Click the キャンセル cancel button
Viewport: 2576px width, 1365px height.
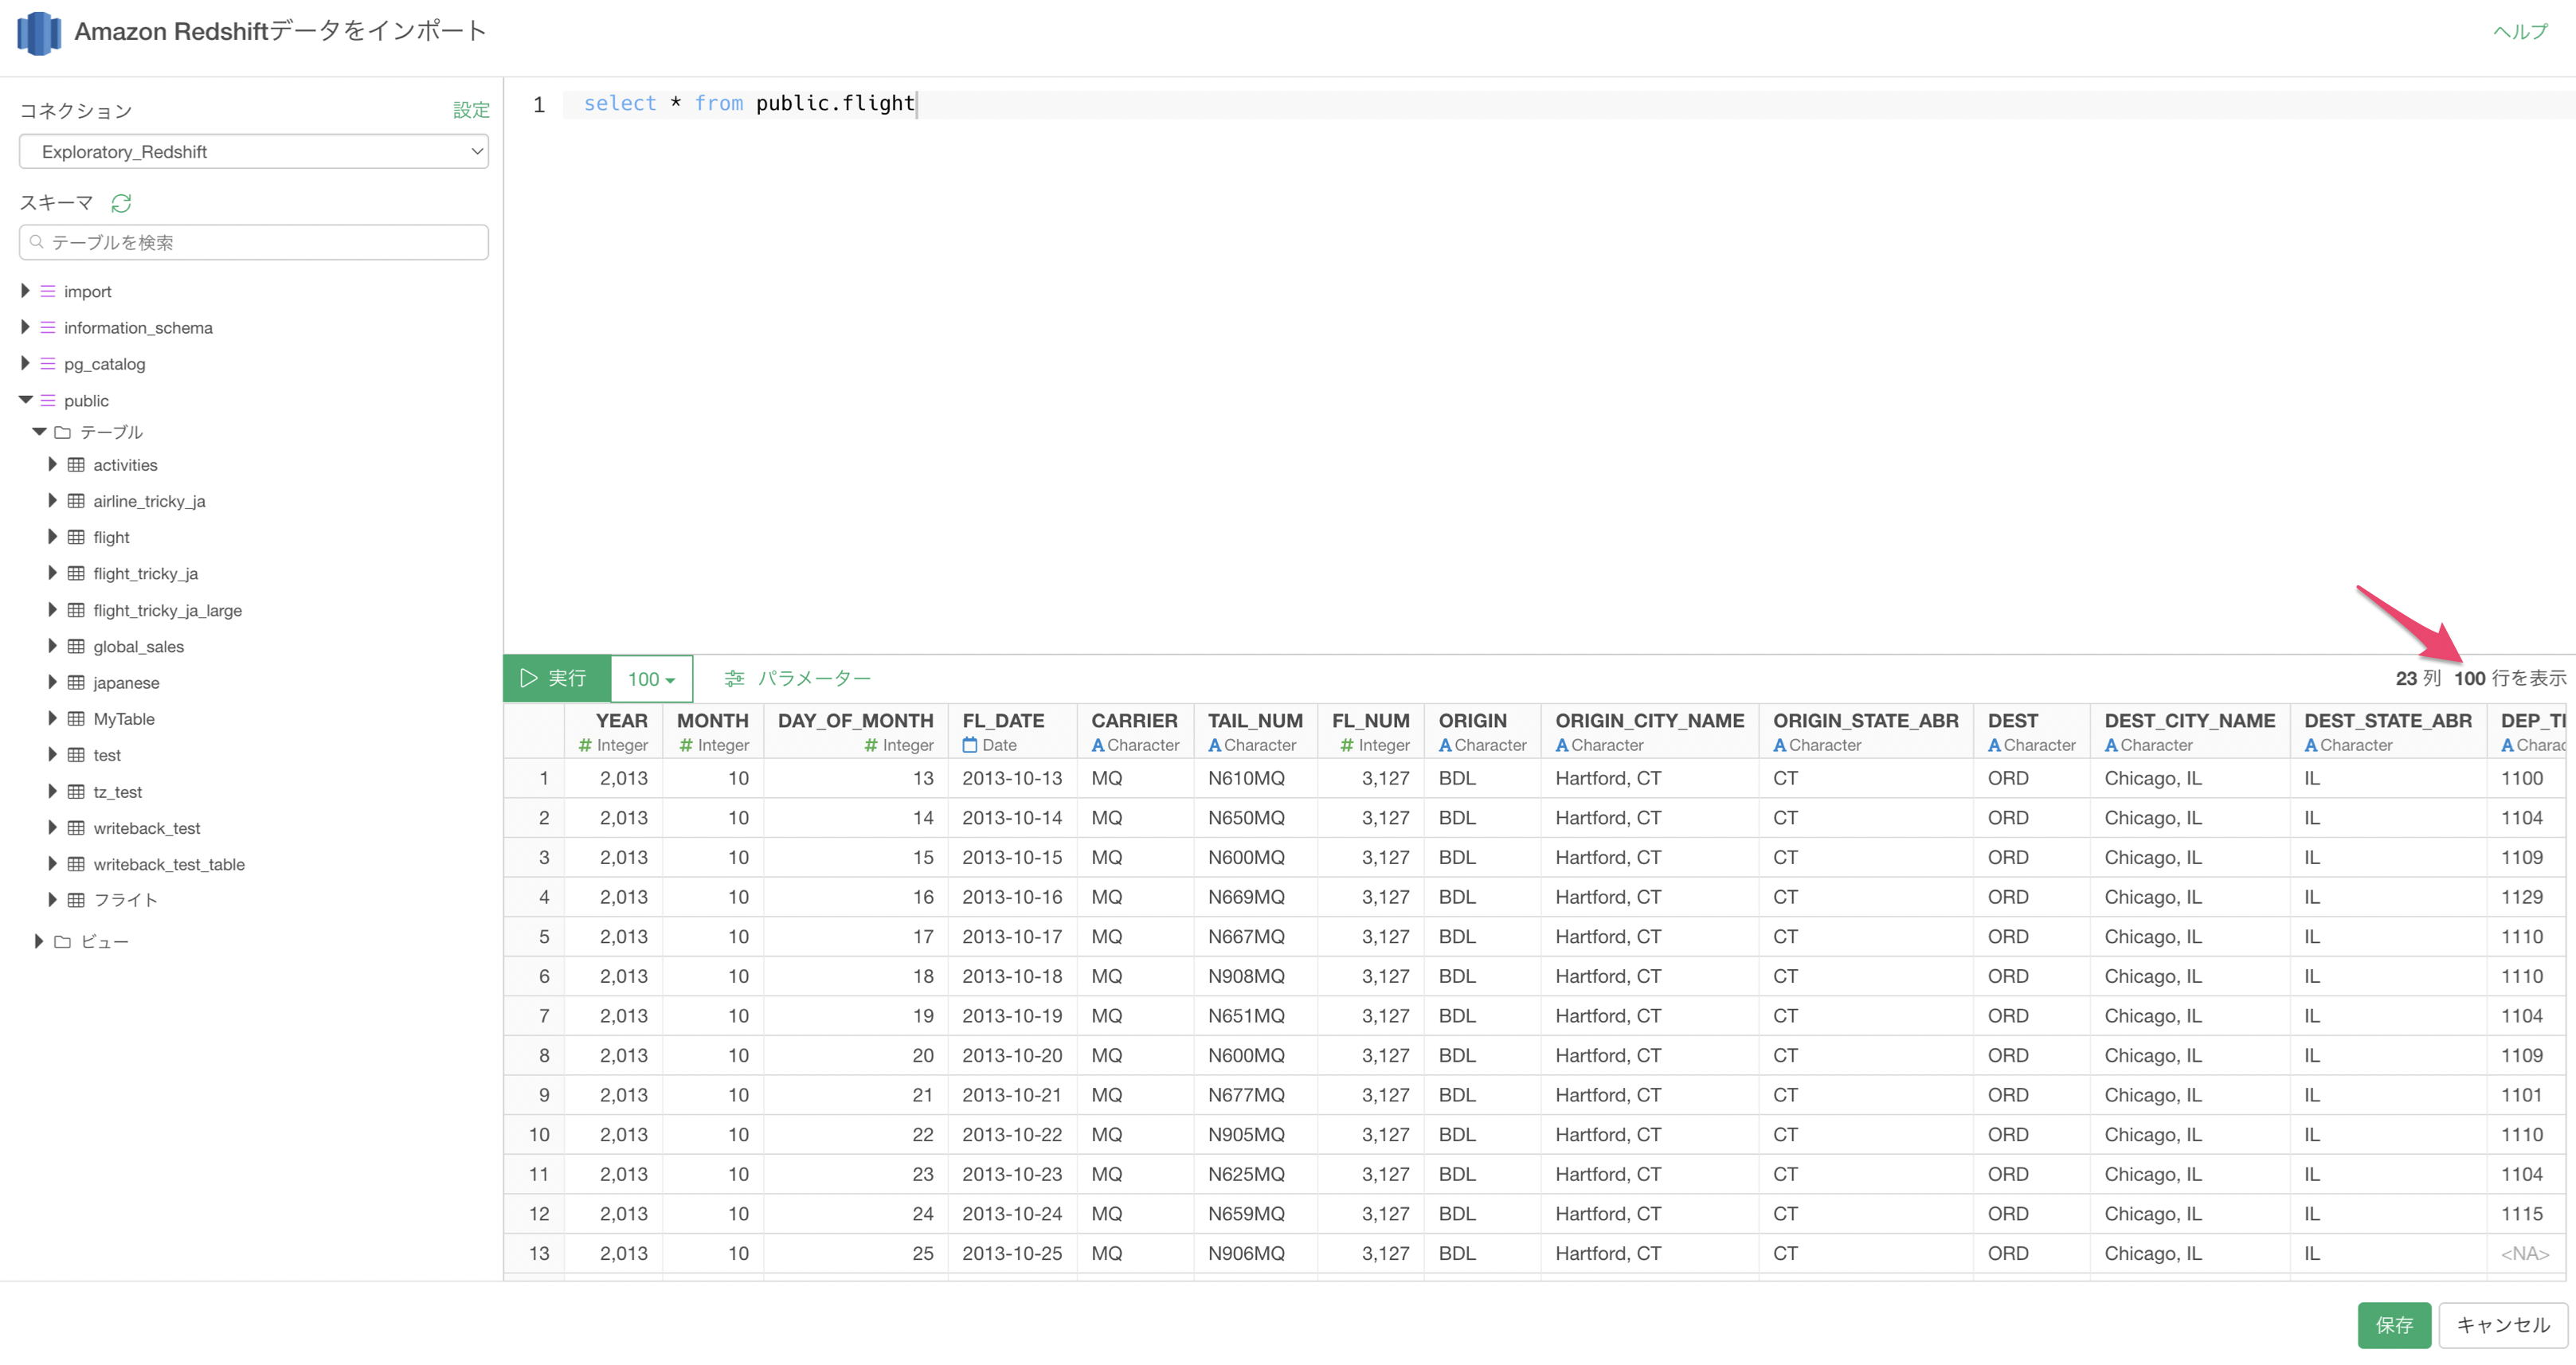tap(2502, 1325)
